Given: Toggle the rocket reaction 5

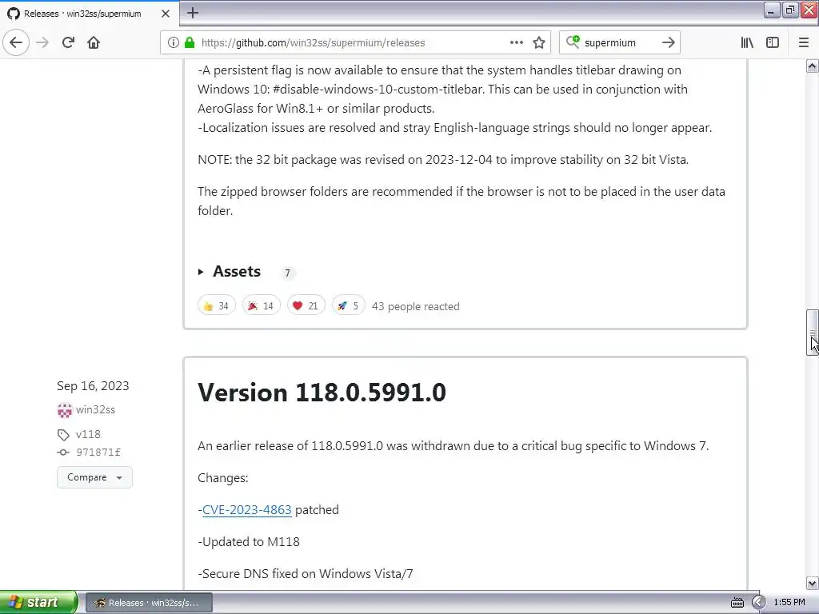Looking at the screenshot, I should click(x=349, y=306).
